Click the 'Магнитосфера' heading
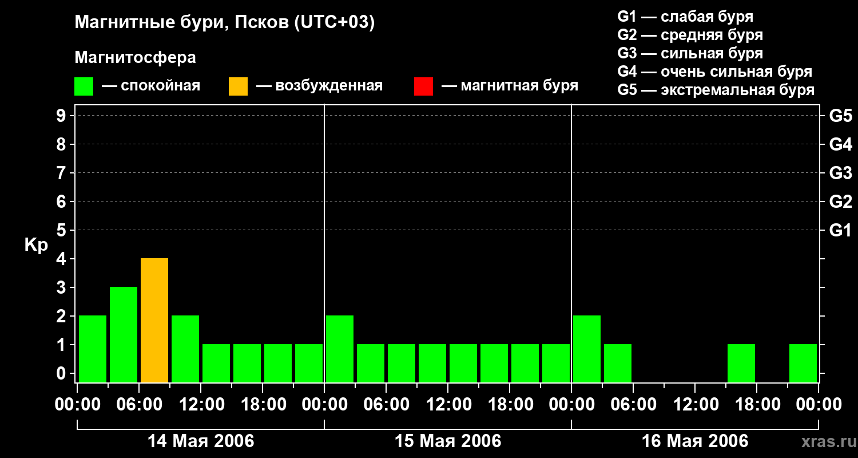Image resolution: width=858 pixels, height=458 pixels. (135, 58)
